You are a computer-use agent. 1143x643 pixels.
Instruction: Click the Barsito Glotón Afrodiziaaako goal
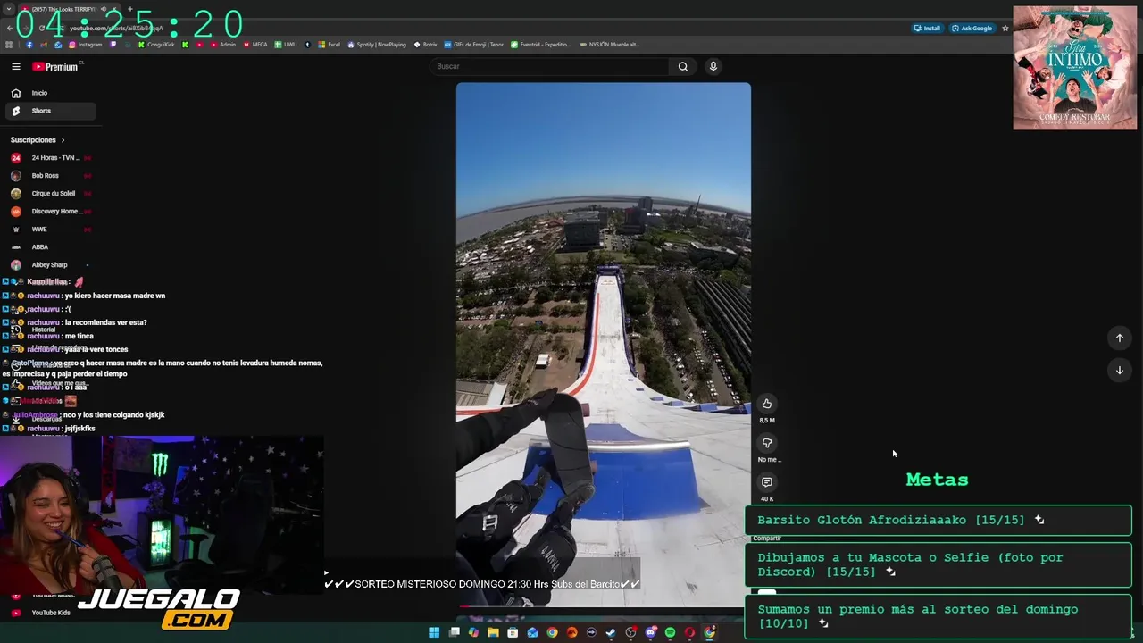pyautogui.click(x=938, y=520)
